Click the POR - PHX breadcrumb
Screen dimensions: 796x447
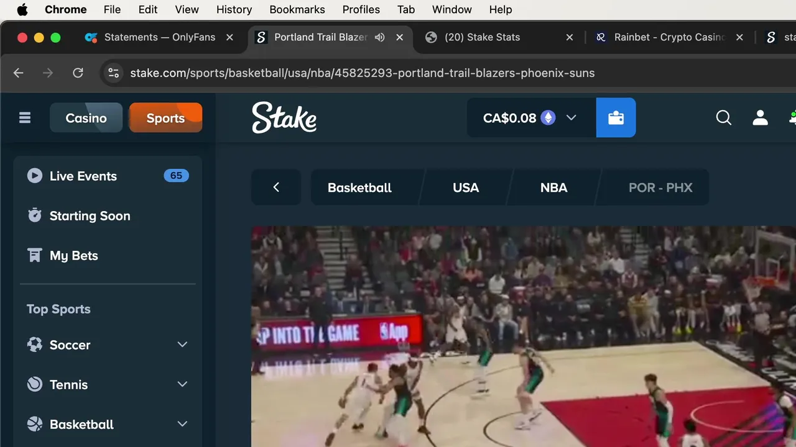coord(660,187)
